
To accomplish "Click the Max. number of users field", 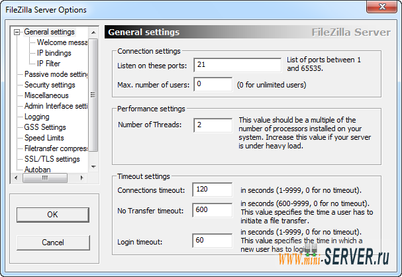I will (x=213, y=84).
